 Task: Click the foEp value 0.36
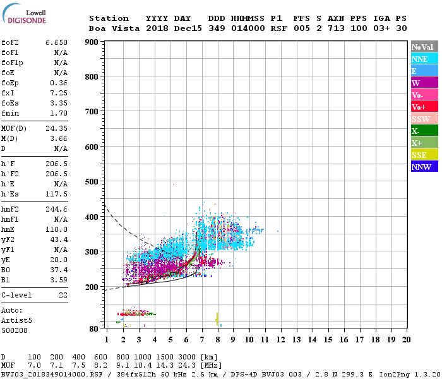(x=59, y=83)
